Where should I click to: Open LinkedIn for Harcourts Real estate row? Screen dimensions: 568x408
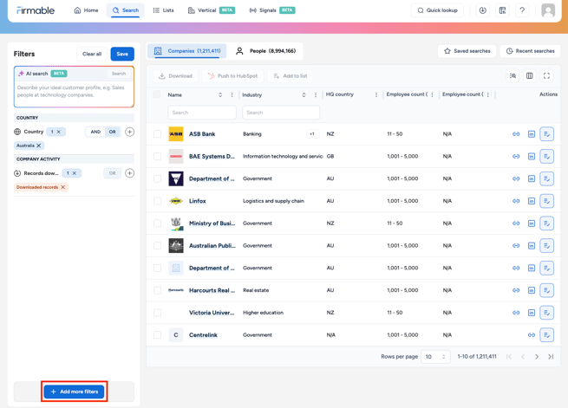tap(532, 290)
